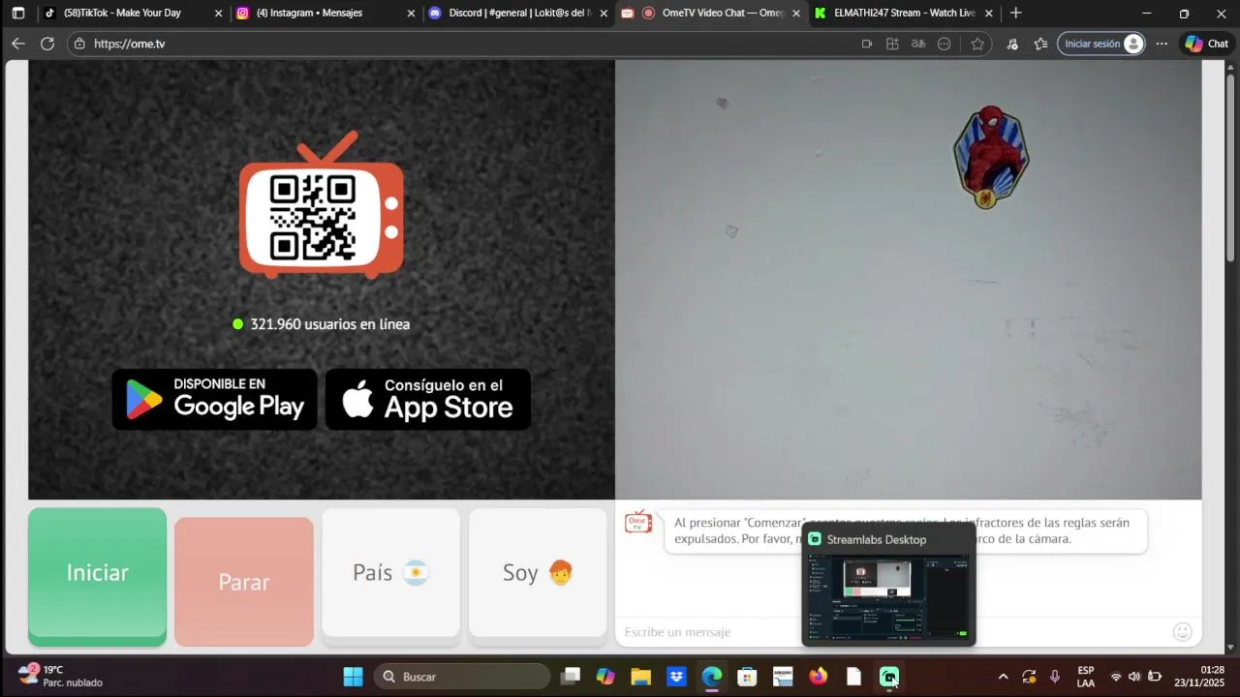Viewport: 1240px width, 697px height.
Task: Click the 321.960 usuarios en línea text
Action: point(329,324)
